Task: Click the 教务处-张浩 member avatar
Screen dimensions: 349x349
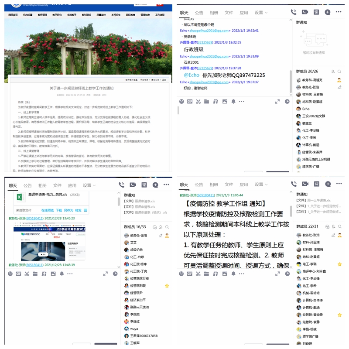Action: (x=126, y=236)
